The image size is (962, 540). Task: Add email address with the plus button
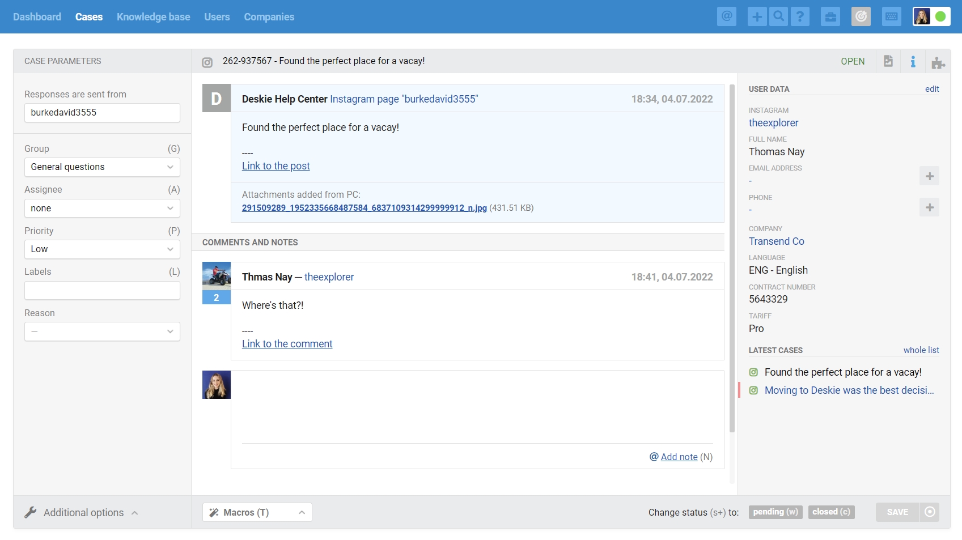pos(930,176)
